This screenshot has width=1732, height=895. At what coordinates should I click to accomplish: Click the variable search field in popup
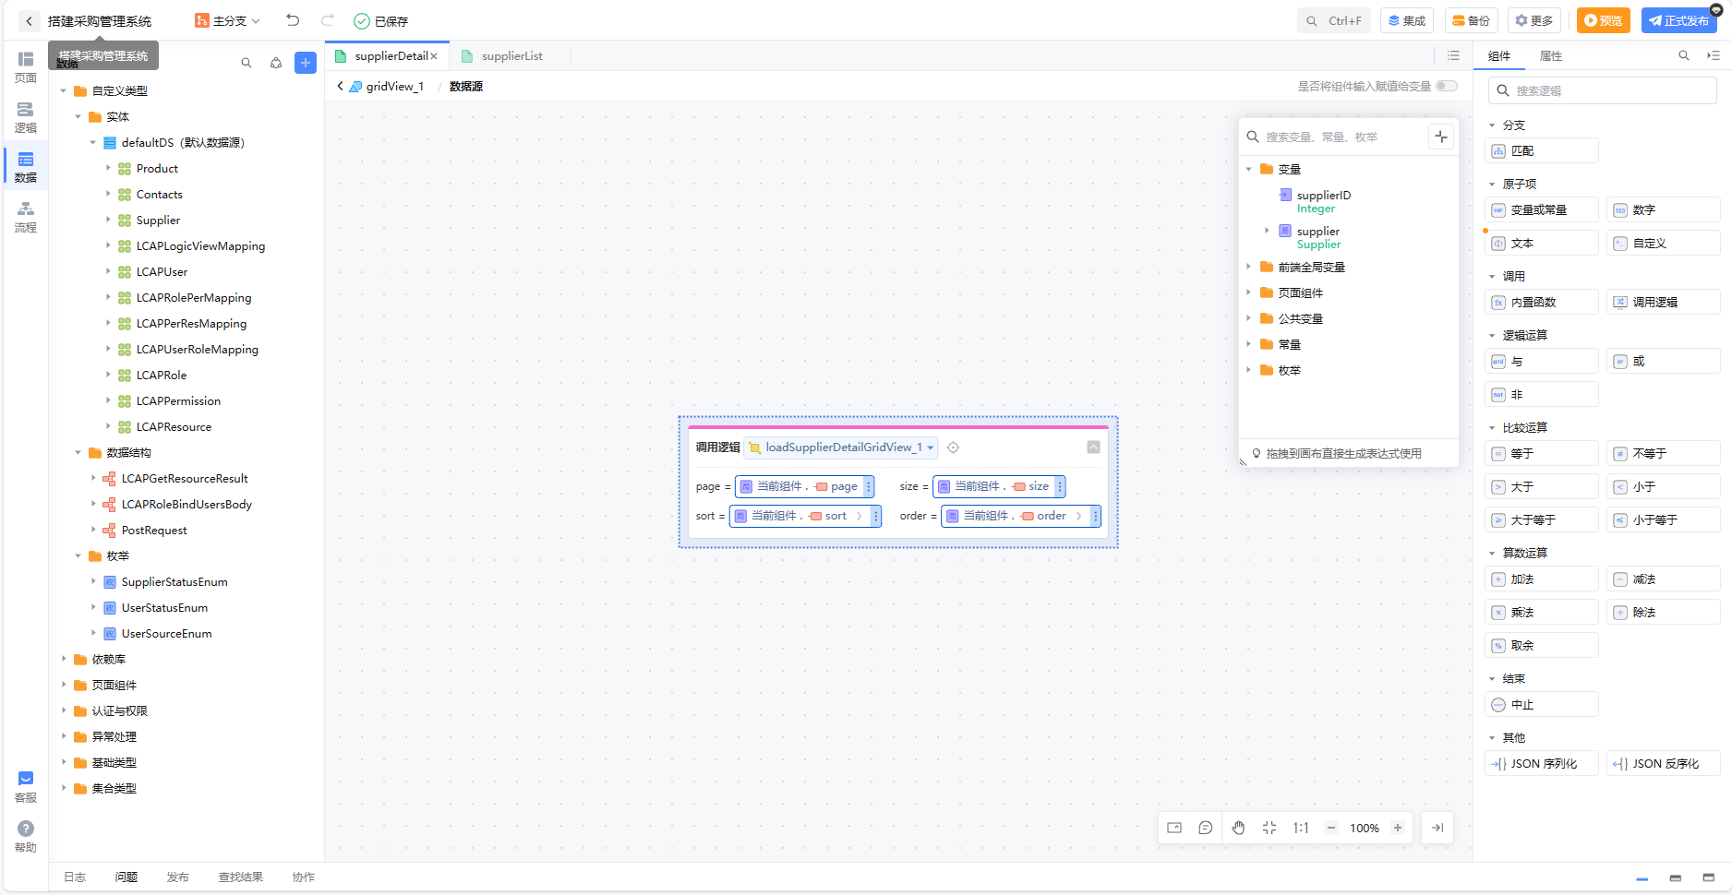coord(1334,137)
